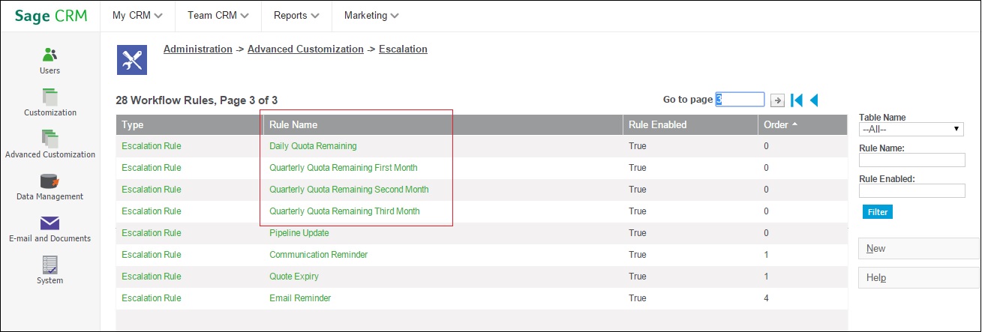Open the Reports menu

[x=296, y=15]
